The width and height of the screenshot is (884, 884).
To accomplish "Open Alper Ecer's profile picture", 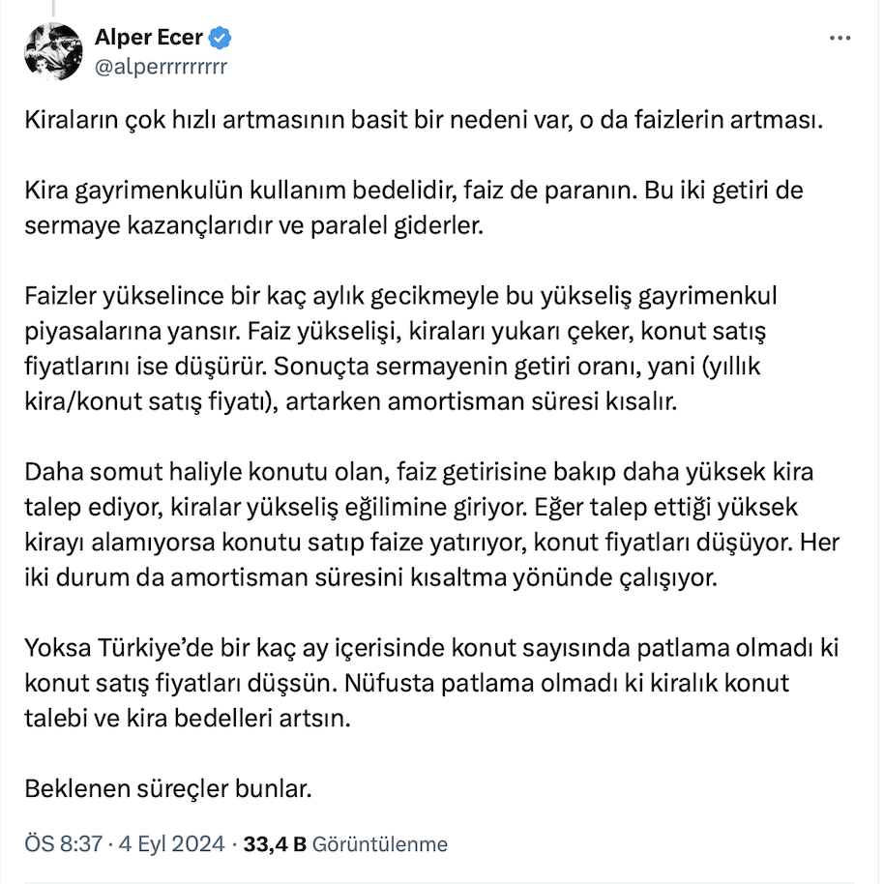I will tap(52, 52).
